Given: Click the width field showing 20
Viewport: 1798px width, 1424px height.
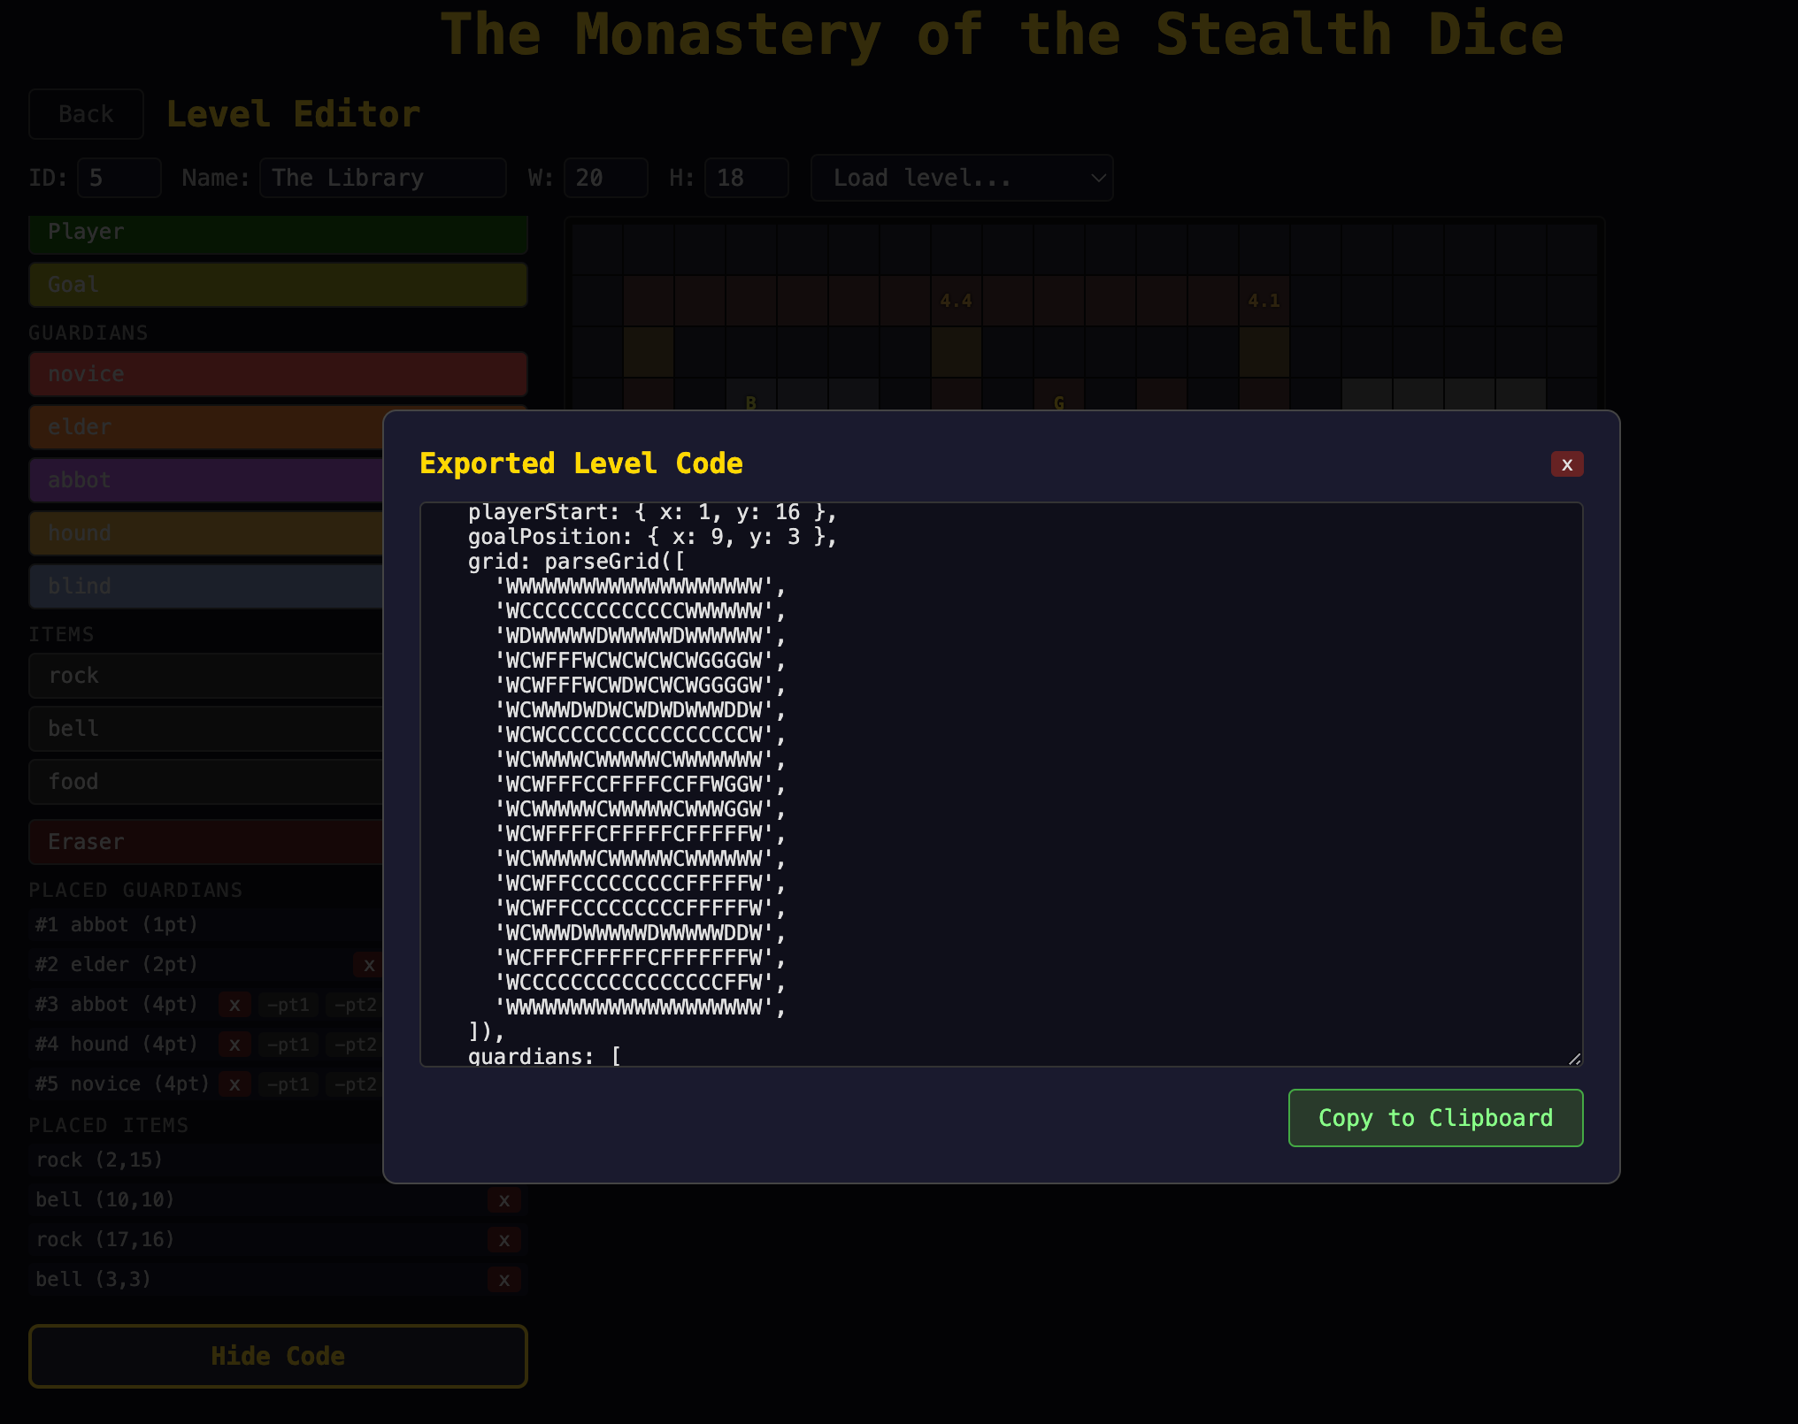Looking at the screenshot, I should (606, 178).
